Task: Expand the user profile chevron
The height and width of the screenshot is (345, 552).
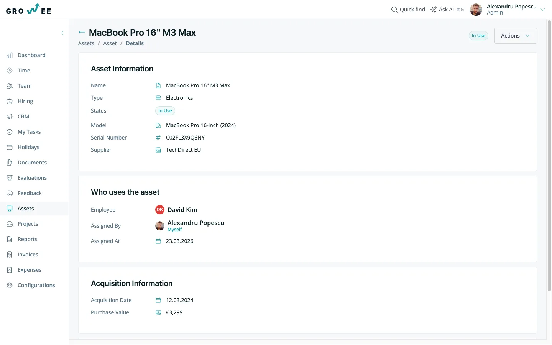Action: pos(543,10)
